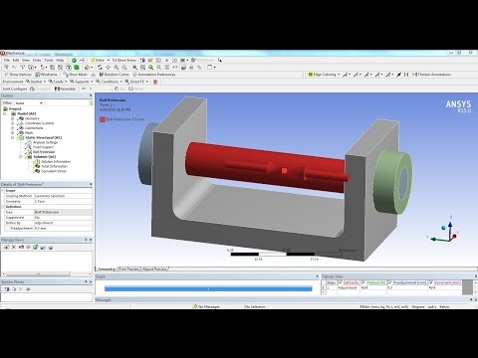Viewport: 478px width, 358px height.
Task: Switch to the Print Preview tab
Action: pos(129,268)
